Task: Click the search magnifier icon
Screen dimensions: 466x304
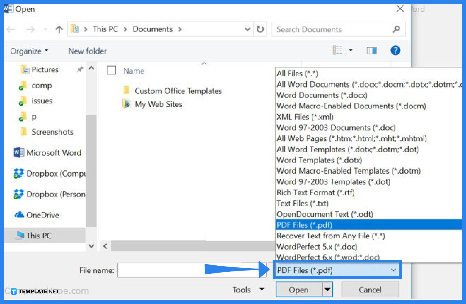Action: [x=396, y=29]
